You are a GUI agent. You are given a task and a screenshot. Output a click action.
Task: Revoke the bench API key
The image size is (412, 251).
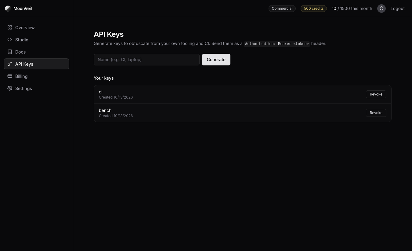376,113
